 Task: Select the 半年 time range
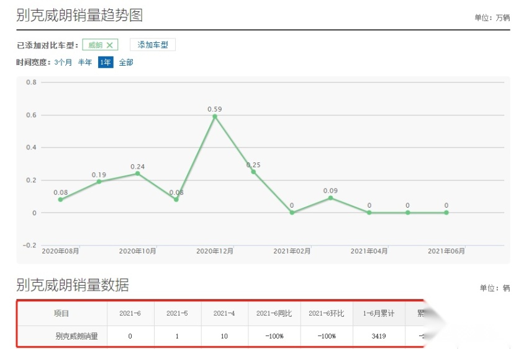pos(85,63)
